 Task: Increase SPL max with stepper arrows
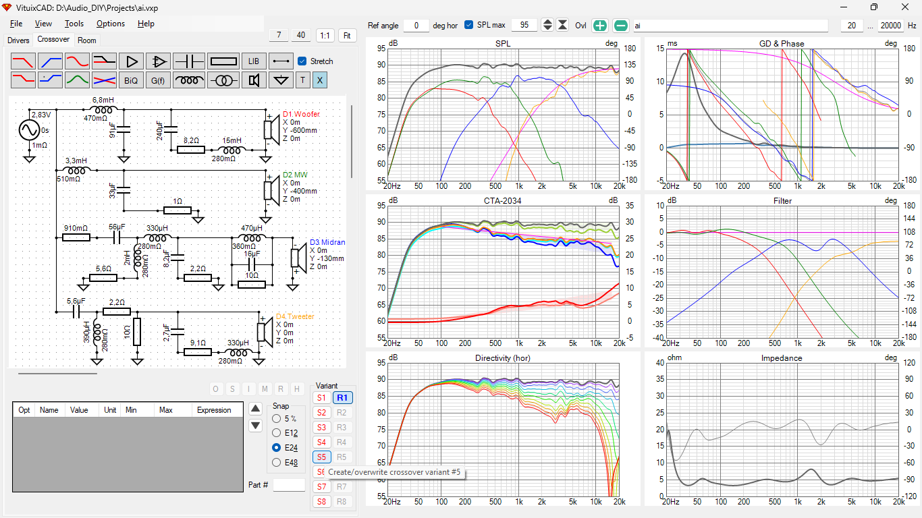point(547,22)
